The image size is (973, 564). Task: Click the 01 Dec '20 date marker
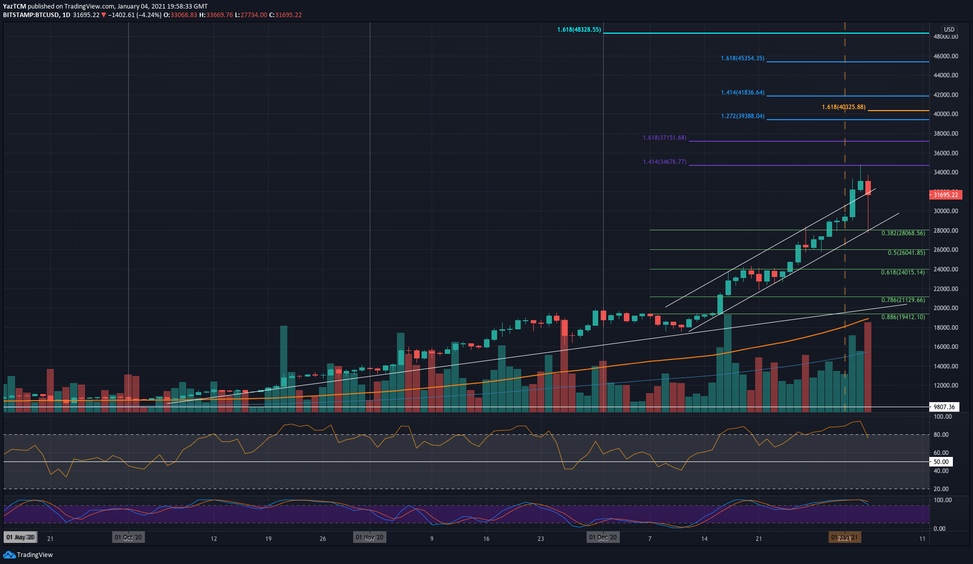[603, 537]
